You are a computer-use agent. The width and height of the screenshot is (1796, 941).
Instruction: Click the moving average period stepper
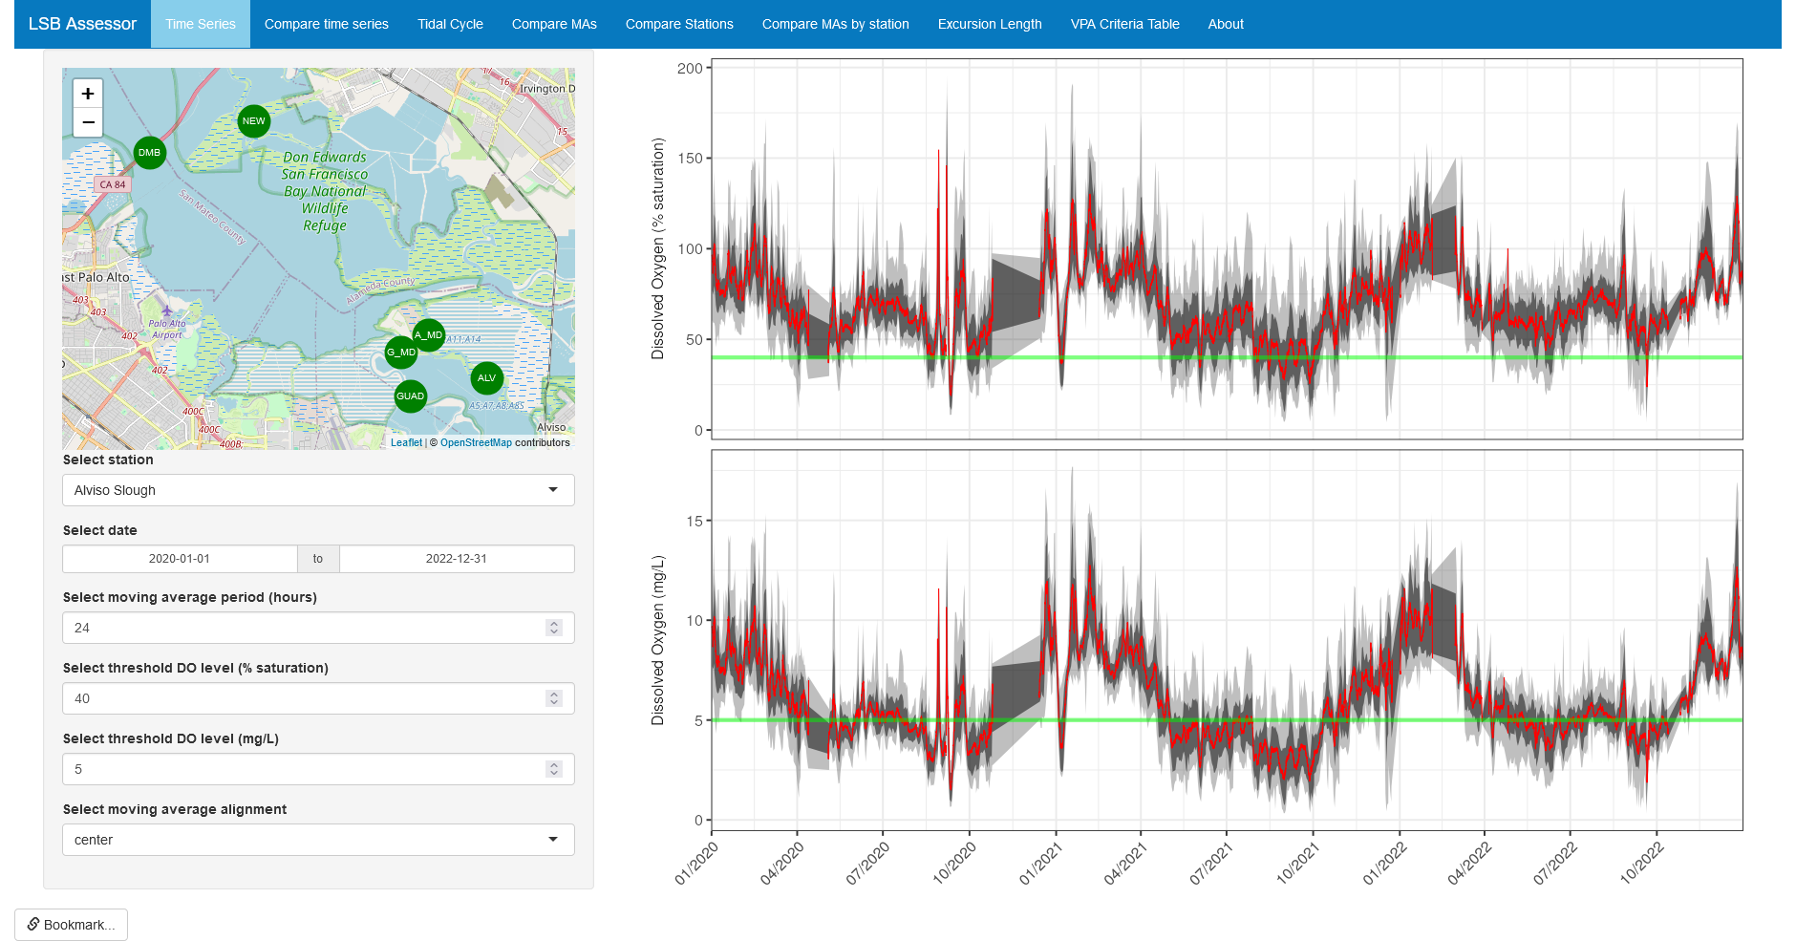(554, 628)
